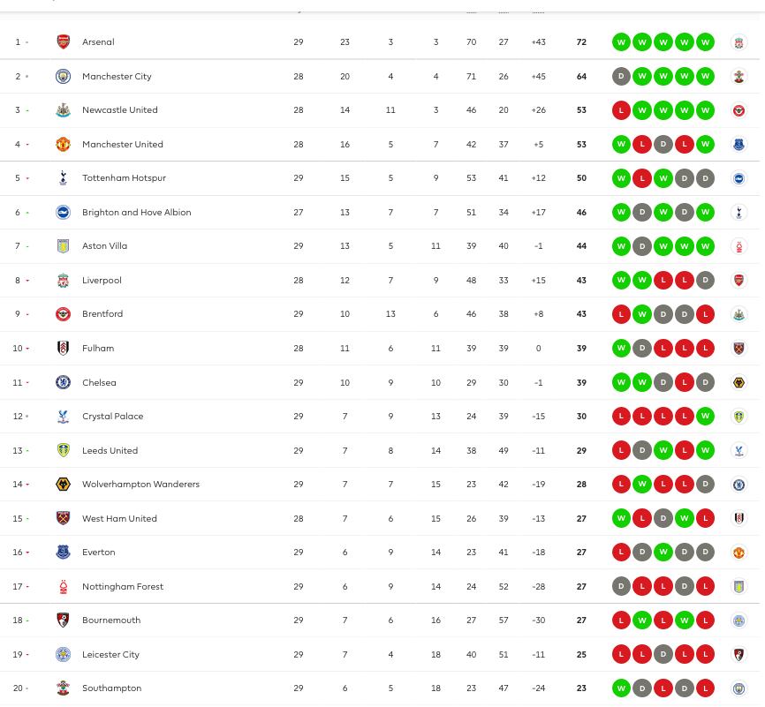The height and width of the screenshot is (707, 765).
Task: Click Nottingham Forest's latest form result circle
Action: (x=706, y=586)
